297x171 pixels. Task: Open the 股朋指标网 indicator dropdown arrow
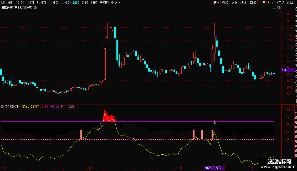[x=2, y=107]
